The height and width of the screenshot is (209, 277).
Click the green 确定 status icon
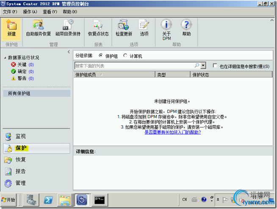tap(13, 71)
